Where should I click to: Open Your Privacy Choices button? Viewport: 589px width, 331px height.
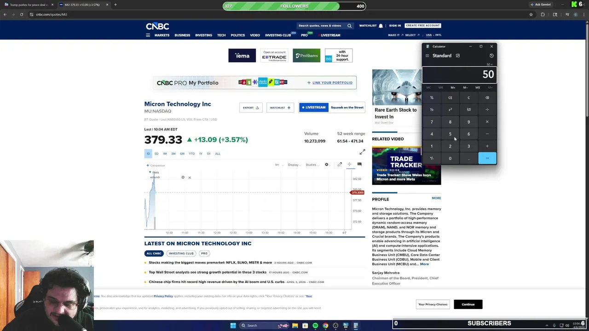[x=433, y=304]
